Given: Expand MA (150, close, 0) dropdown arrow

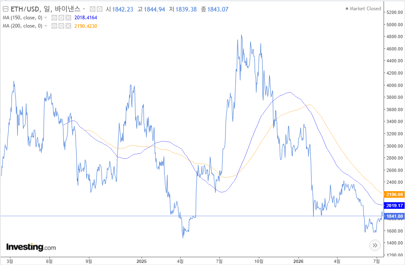Looking at the screenshot, I should [46, 18].
